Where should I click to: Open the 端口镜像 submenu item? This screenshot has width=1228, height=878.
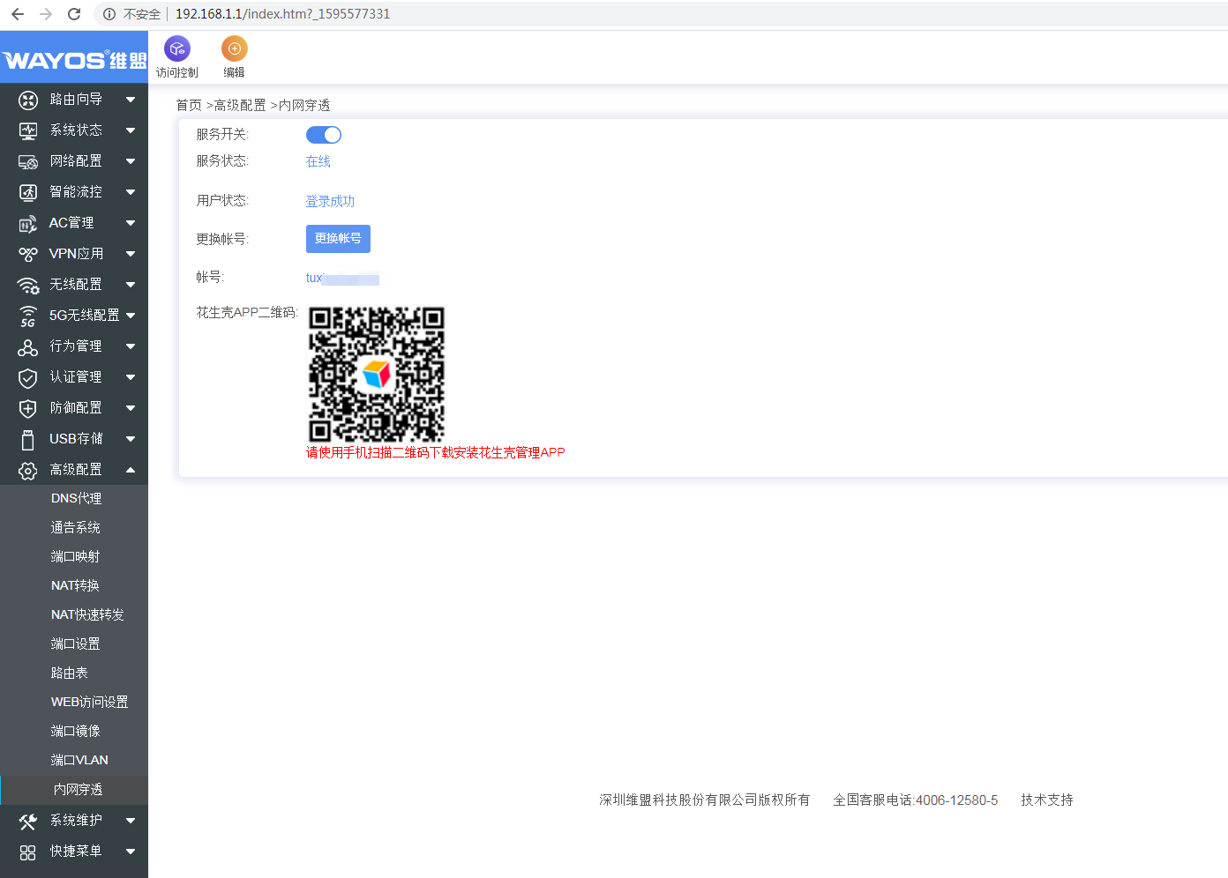click(74, 731)
